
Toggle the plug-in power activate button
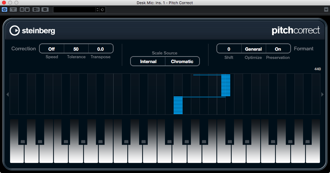coord(4,9)
